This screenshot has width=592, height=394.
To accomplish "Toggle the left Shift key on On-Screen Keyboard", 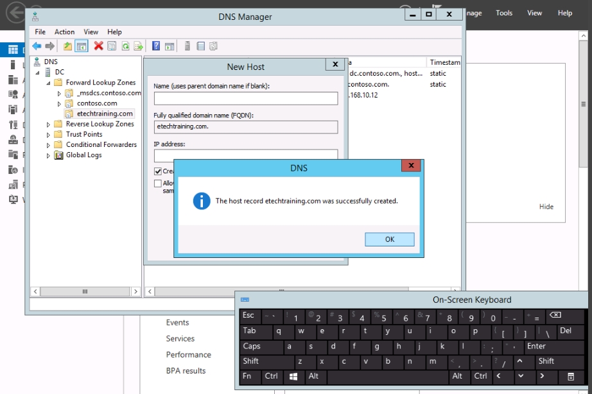I will tap(266, 361).
